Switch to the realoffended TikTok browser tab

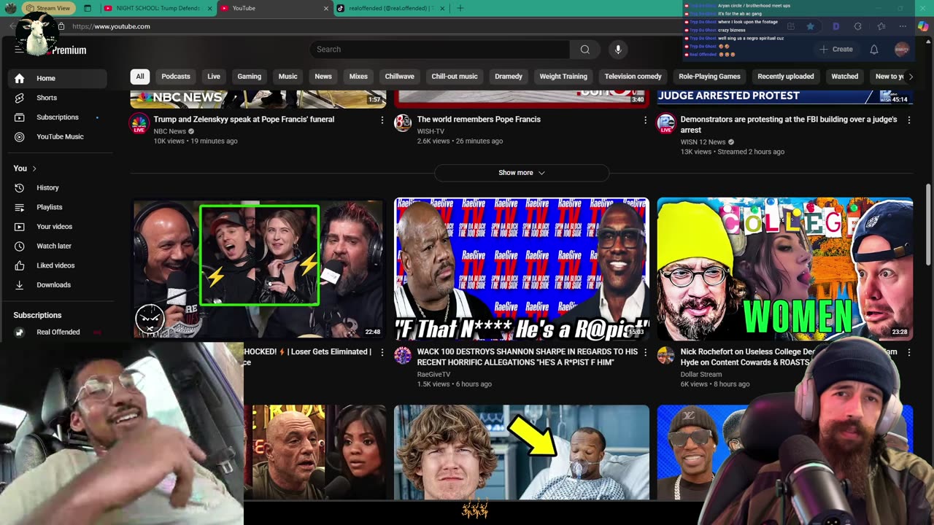pyautogui.click(x=391, y=8)
